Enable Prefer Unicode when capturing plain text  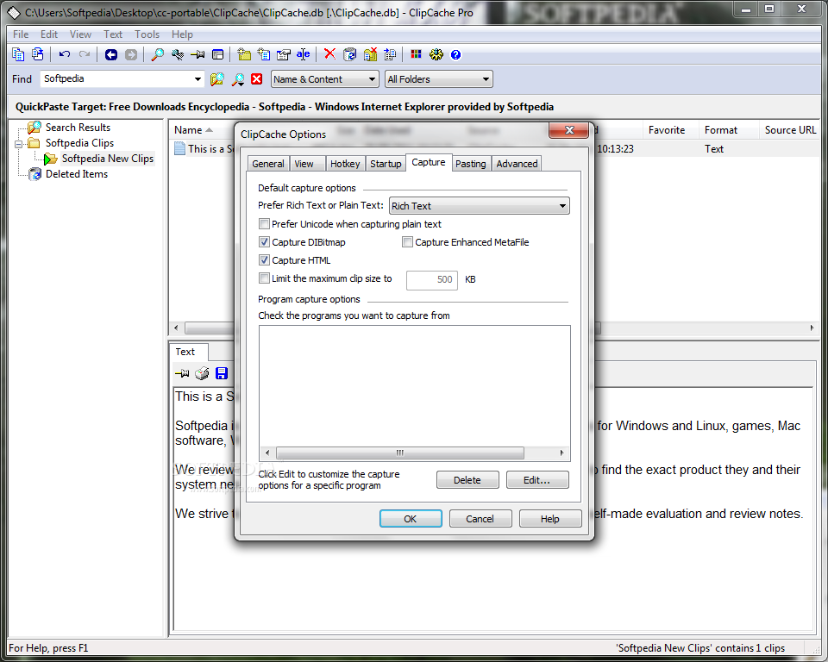(264, 224)
